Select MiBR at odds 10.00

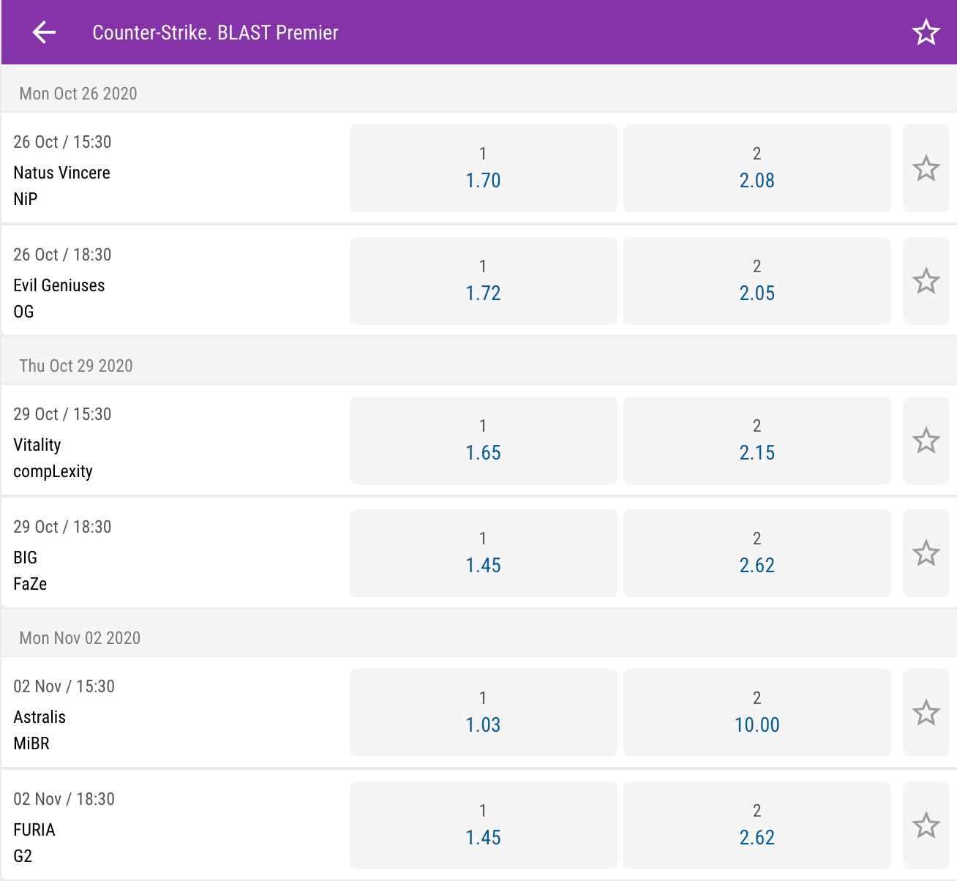coord(757,713)
